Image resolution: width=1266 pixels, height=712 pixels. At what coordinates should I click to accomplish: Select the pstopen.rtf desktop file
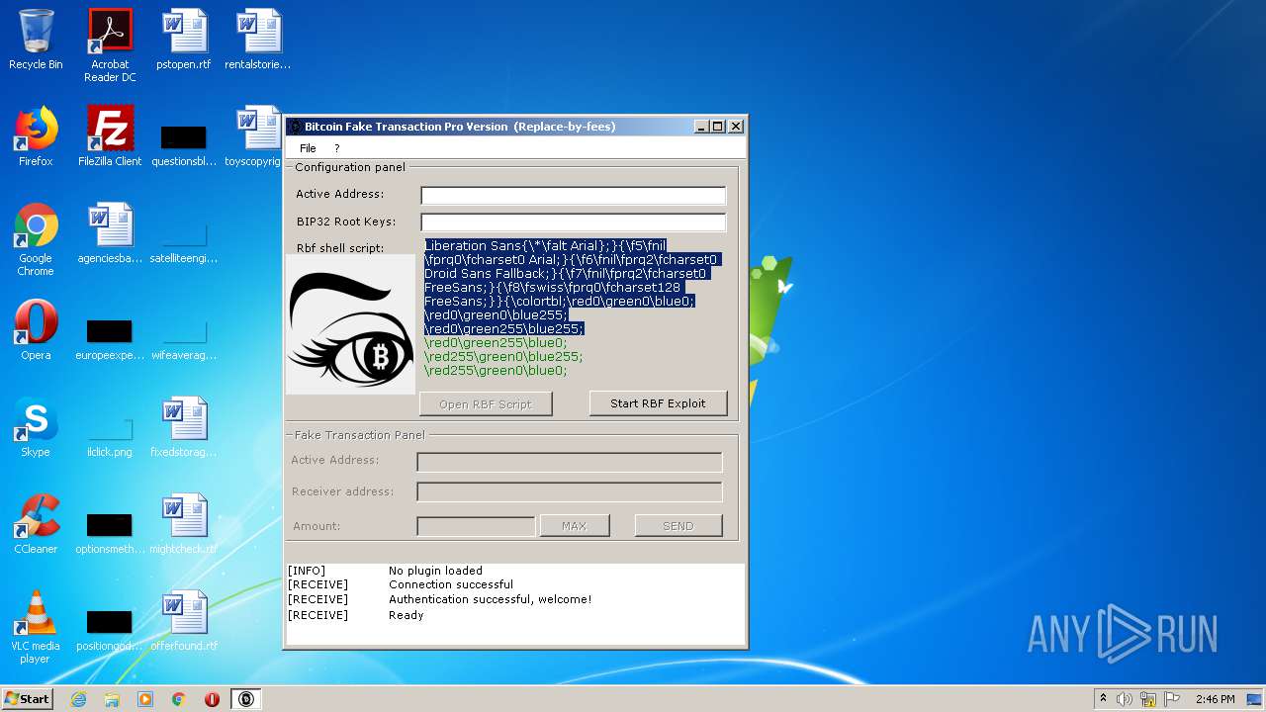(x=184, y=40)
